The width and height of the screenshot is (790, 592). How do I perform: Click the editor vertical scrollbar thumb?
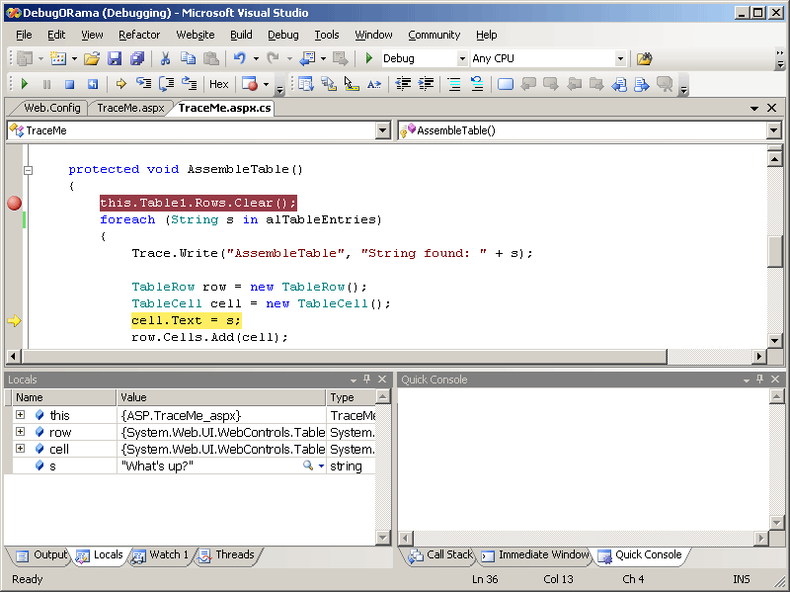click(x=776, y=251)
